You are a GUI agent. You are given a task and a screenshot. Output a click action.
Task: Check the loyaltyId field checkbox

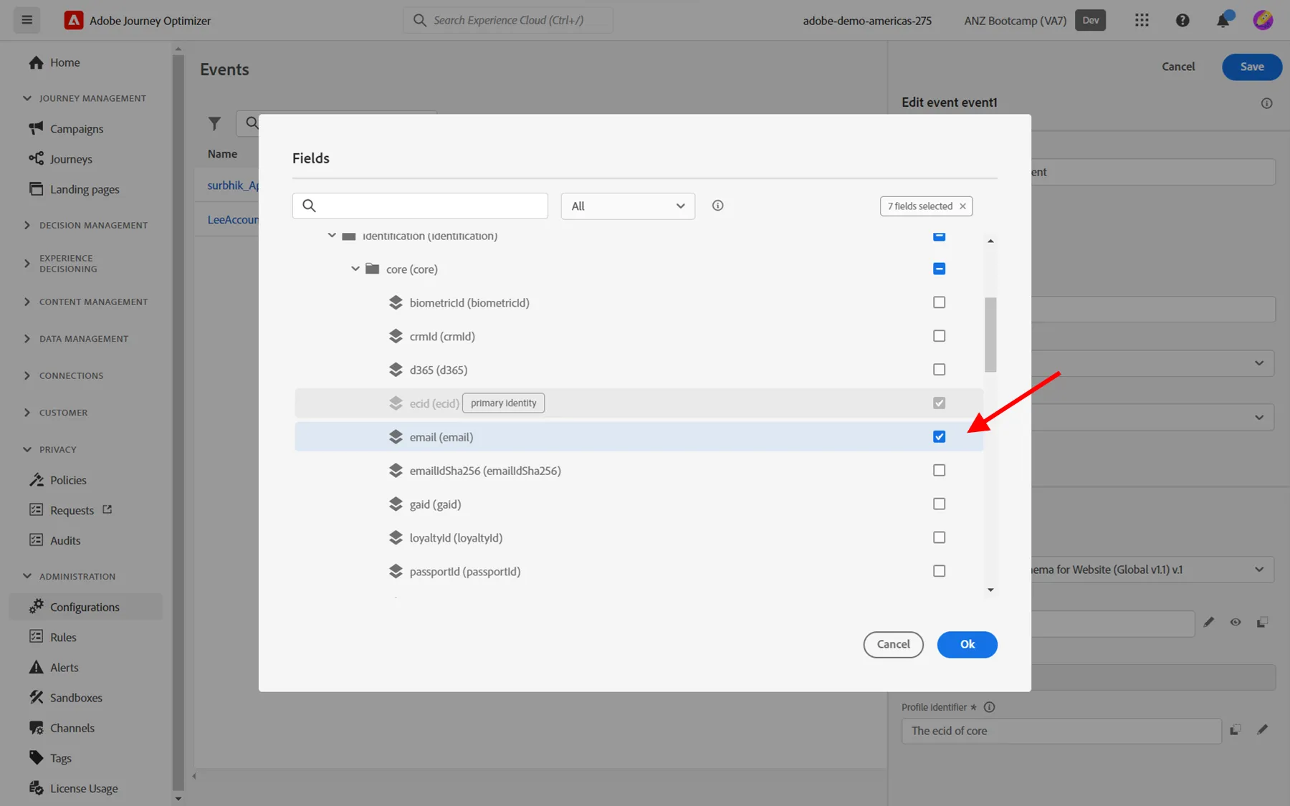tap(939, 537)
